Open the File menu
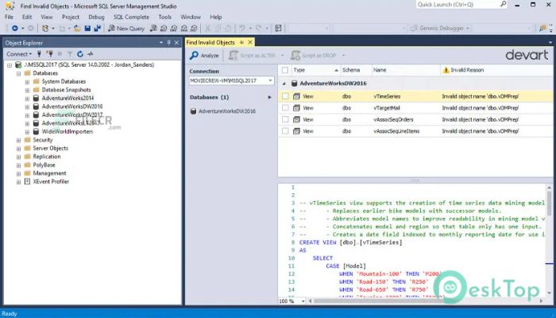This screenshot has height=318, width=556. point(9,17)
